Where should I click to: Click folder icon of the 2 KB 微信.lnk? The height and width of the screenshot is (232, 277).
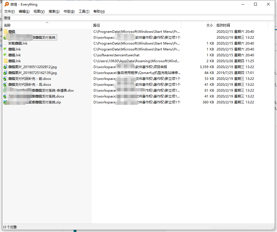coord(6,61)
